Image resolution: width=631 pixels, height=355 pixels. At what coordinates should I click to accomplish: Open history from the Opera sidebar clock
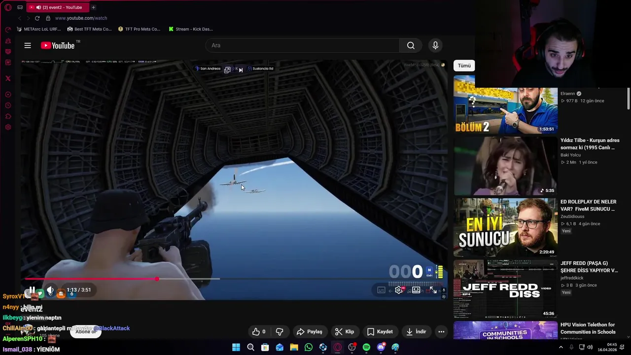[x=8, y=106]
